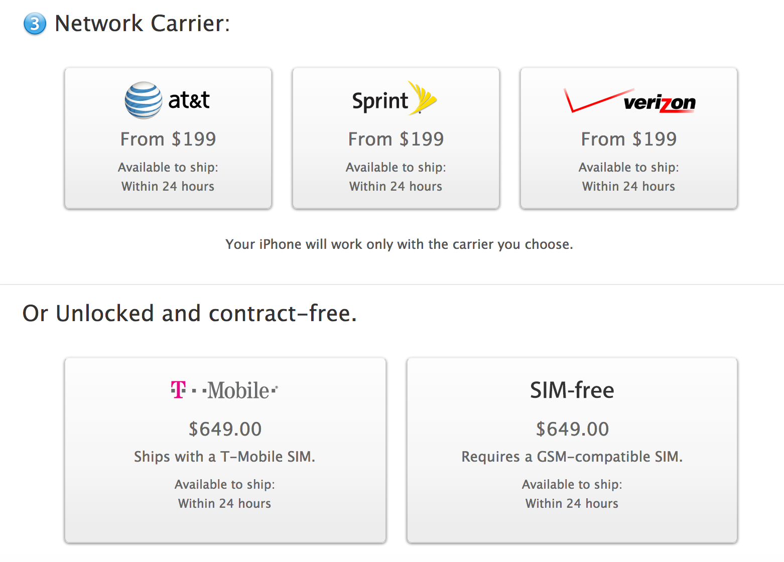Click 'Or Unlocked and contract-free' heading
784x562 pixels.
tap(190, 314)
